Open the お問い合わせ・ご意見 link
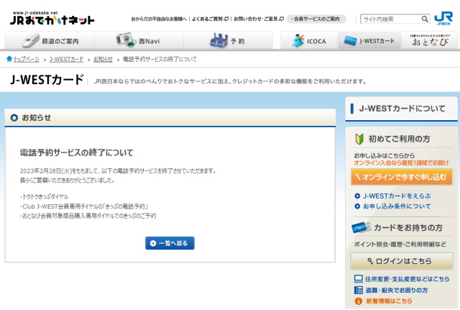The width and height of the screenshot is (460, 310). coord(259,19)
